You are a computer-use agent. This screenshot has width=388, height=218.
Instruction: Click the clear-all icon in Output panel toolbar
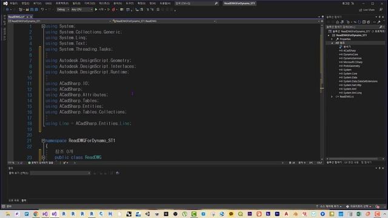112,173
